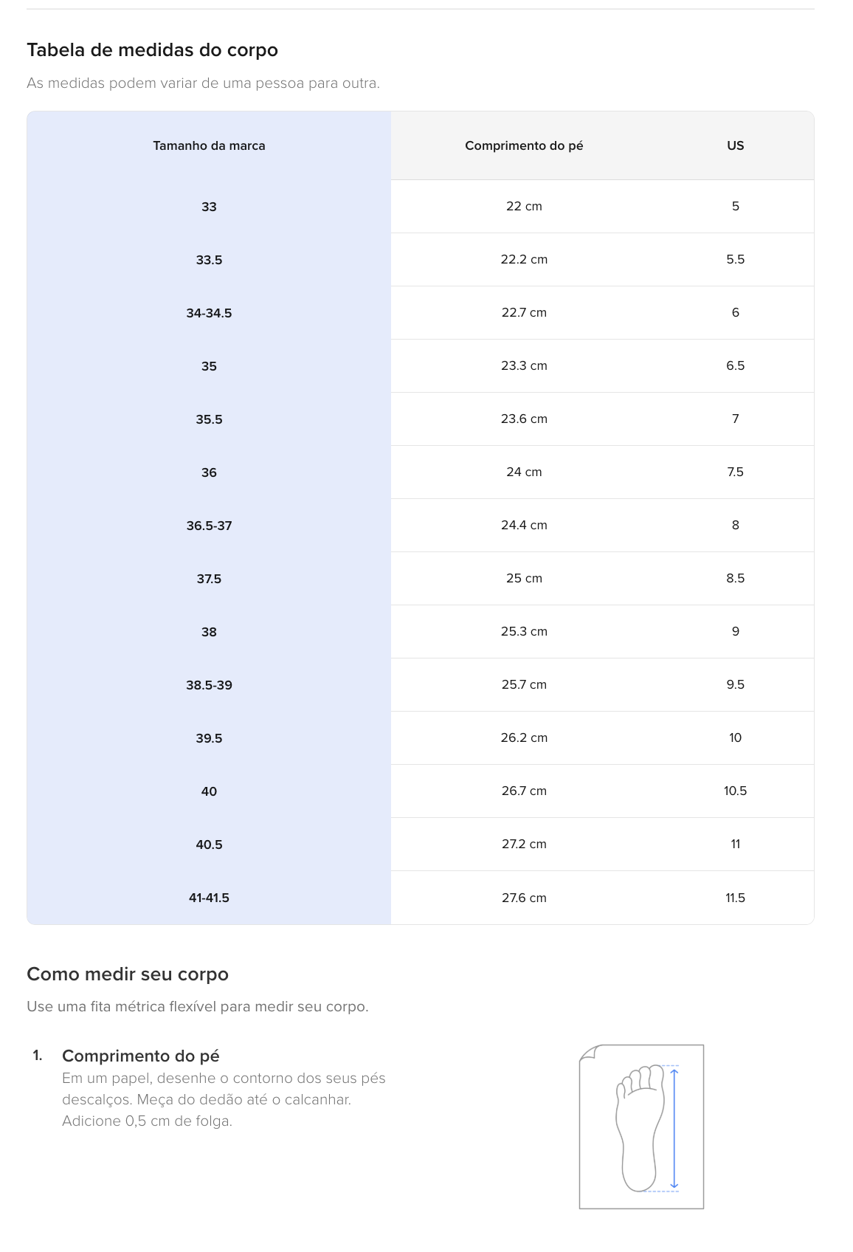Click the 26.2 cm foot length cell
Viewport: 853px width, 1252px height.
click(524, 738)
